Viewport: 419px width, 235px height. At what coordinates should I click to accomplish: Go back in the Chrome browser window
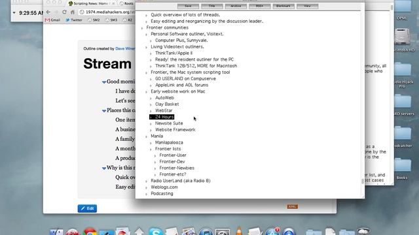48,12
